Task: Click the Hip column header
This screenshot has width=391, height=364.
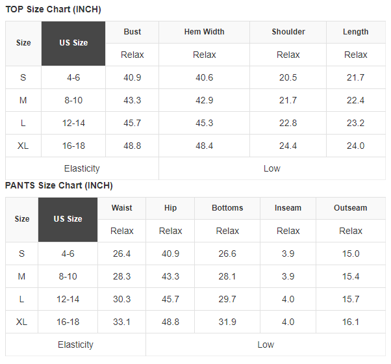Action: [170, 208]
